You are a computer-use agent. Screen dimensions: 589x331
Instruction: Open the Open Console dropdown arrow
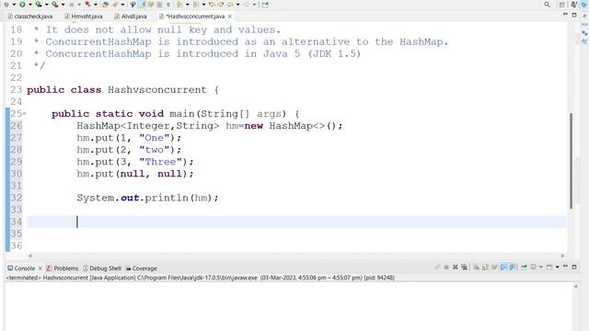[557, 268]
